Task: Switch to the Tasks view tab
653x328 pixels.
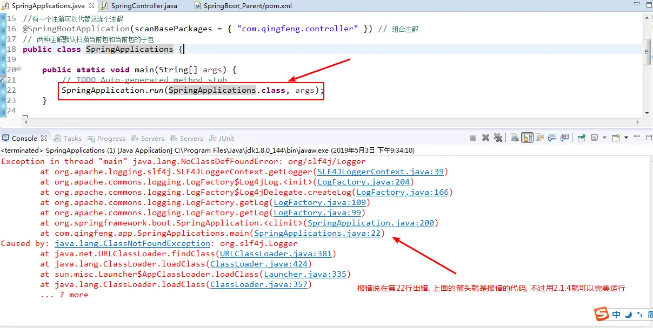Action: tap(68, 138)
